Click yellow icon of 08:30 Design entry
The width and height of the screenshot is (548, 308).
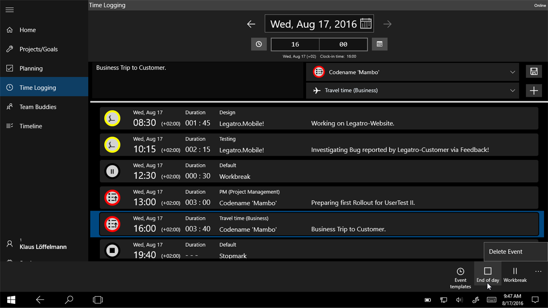coord(112,118)
